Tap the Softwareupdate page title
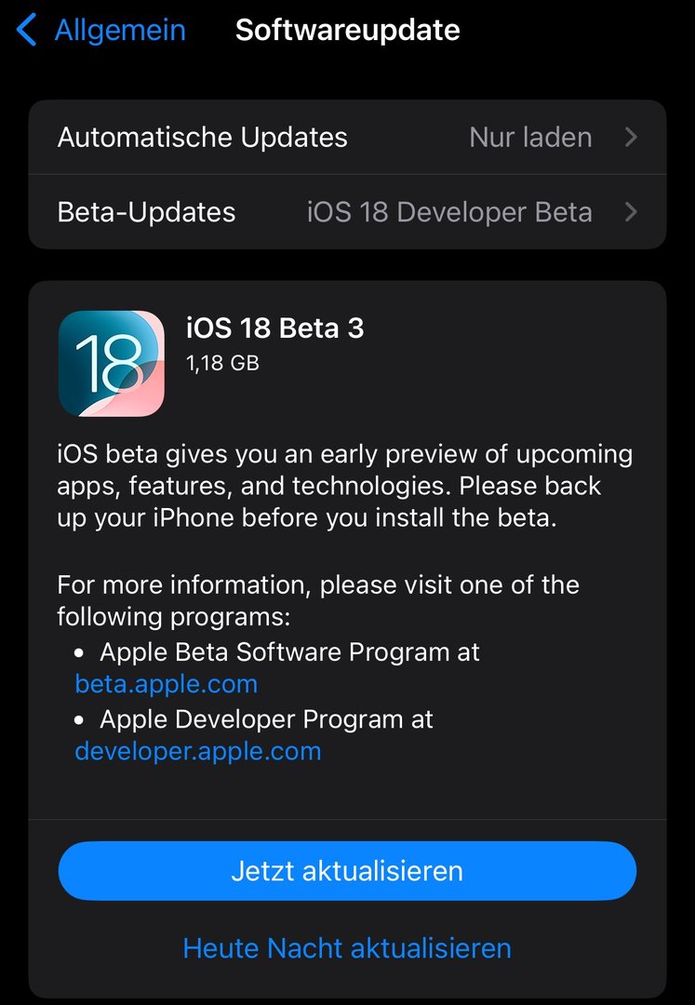Viewport: 695px width, 1005px height. pyautogui.click(x=347, y=30)
